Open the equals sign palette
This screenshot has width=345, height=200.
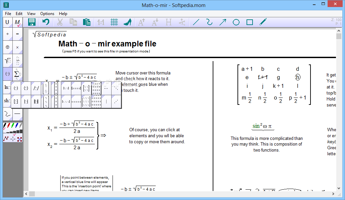click(x=17, y=34)
